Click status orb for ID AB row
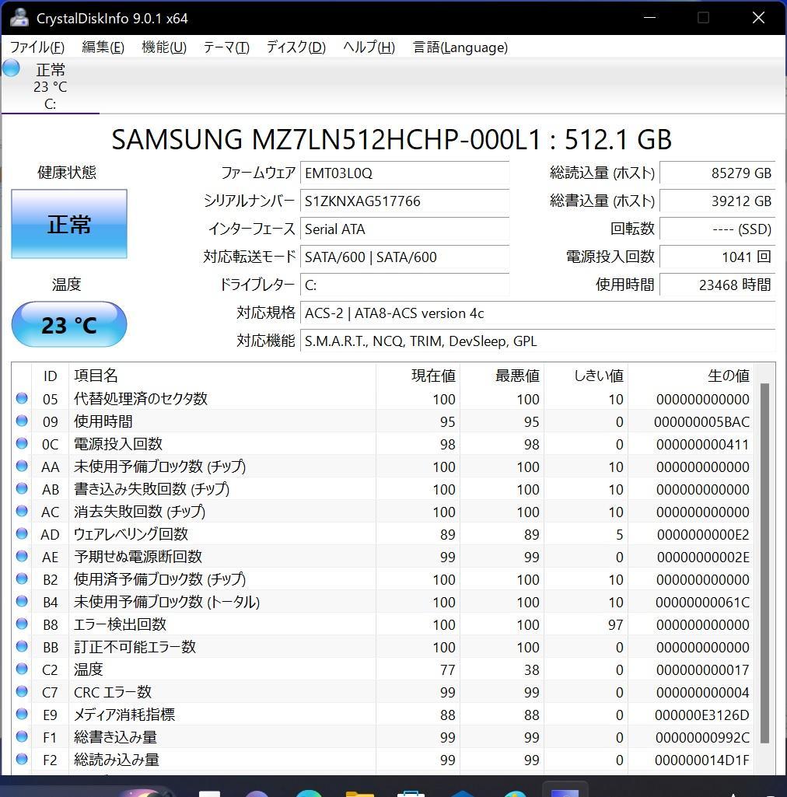 (21, 488)
